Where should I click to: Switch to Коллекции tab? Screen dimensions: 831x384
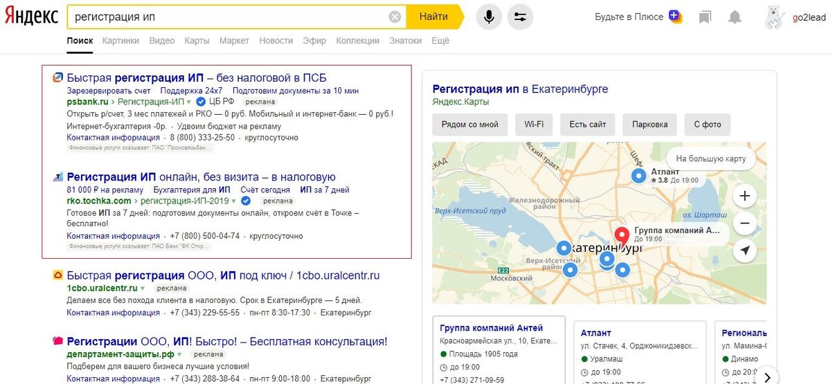coord(358,41)
